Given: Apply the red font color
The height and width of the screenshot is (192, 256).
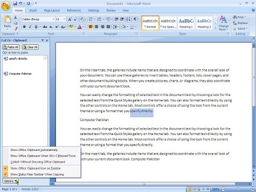Looking at the screenshot, I should (79, 27).
